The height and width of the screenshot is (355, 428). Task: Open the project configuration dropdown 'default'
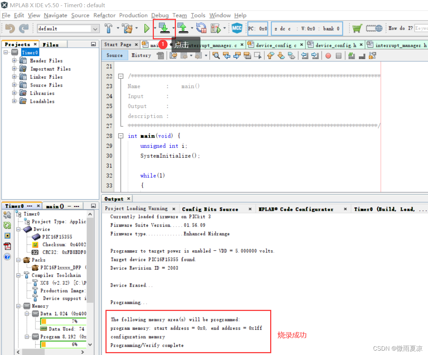coord(68,29)
